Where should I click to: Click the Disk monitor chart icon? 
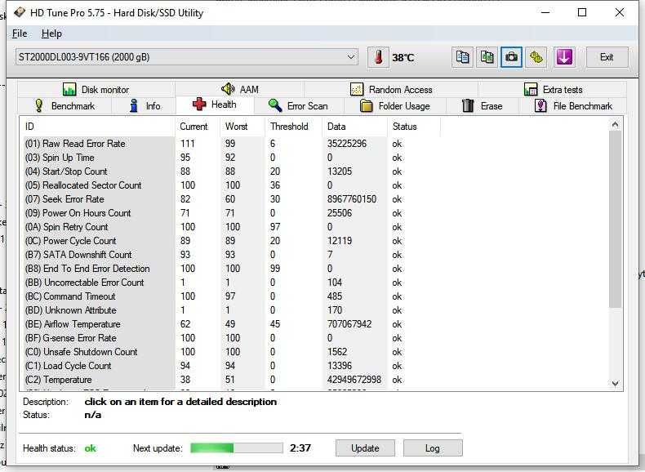[69, 89]
